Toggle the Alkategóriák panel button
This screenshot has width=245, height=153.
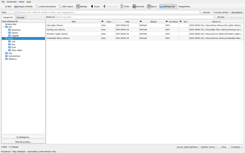pyautogui.click(x=168, y=6)
